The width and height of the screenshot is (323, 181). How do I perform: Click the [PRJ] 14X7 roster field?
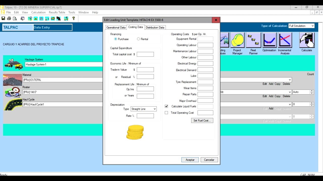pos(63,92)
